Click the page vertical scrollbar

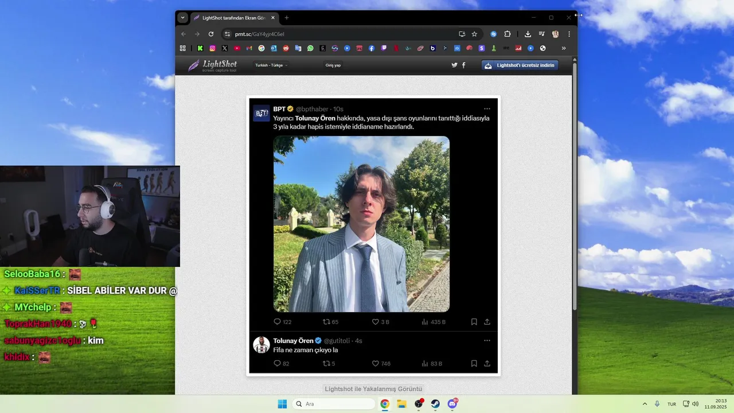pos(575,186)
